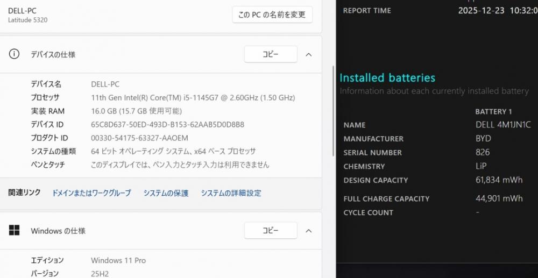The height and width of the screenshot is (278, 538).
Task: Select full charge capacity 44,901 mWh
Action: click(x=499, y=198)
